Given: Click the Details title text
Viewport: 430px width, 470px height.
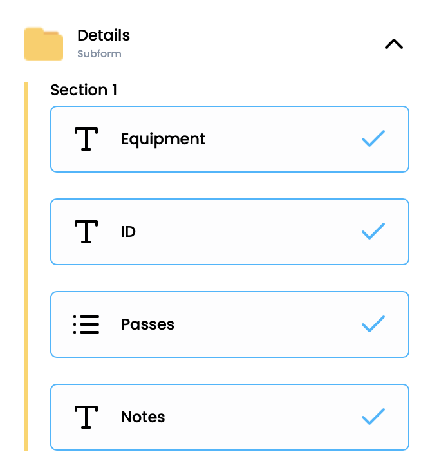Looking at the screenshot, I should coord(103,35).
